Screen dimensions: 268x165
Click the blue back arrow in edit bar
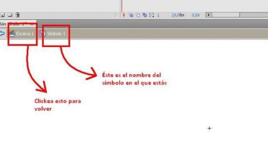[x=2, y=33]
